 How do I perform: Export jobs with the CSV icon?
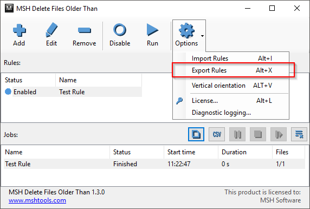point(217,134)
